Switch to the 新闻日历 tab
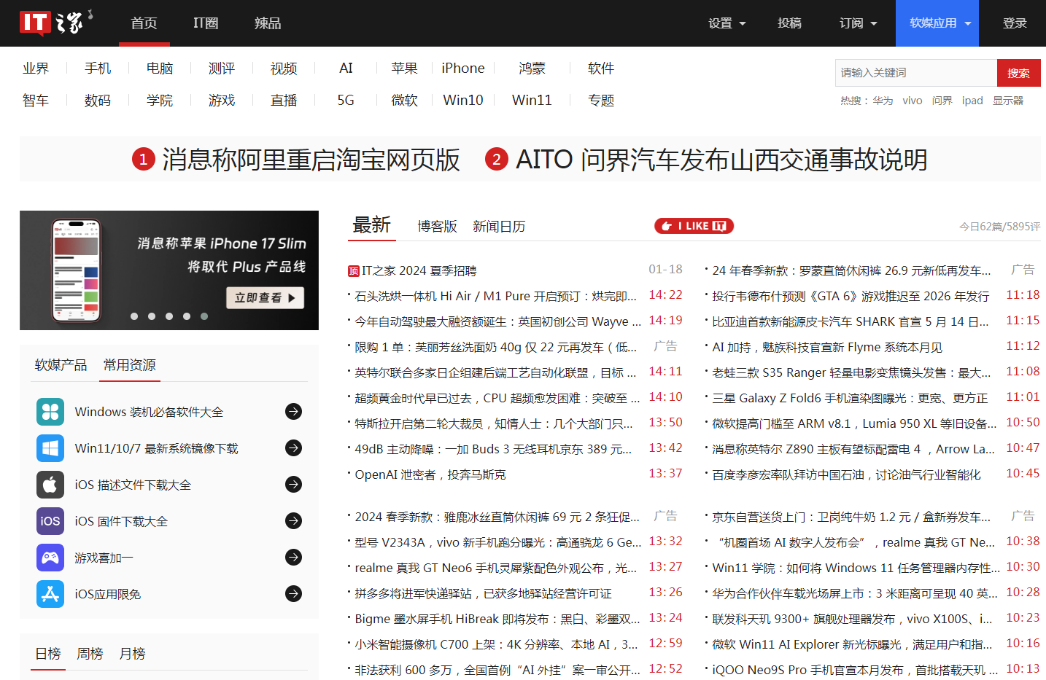The width and height of the screenshot is (1046, 680). click(499, 227)
